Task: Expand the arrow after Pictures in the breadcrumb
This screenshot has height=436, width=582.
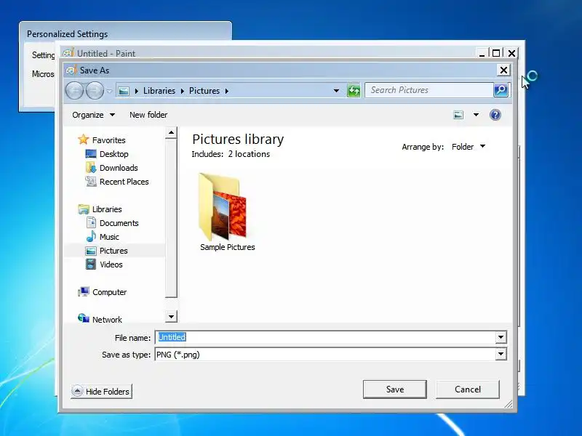Action: (226, 91)
